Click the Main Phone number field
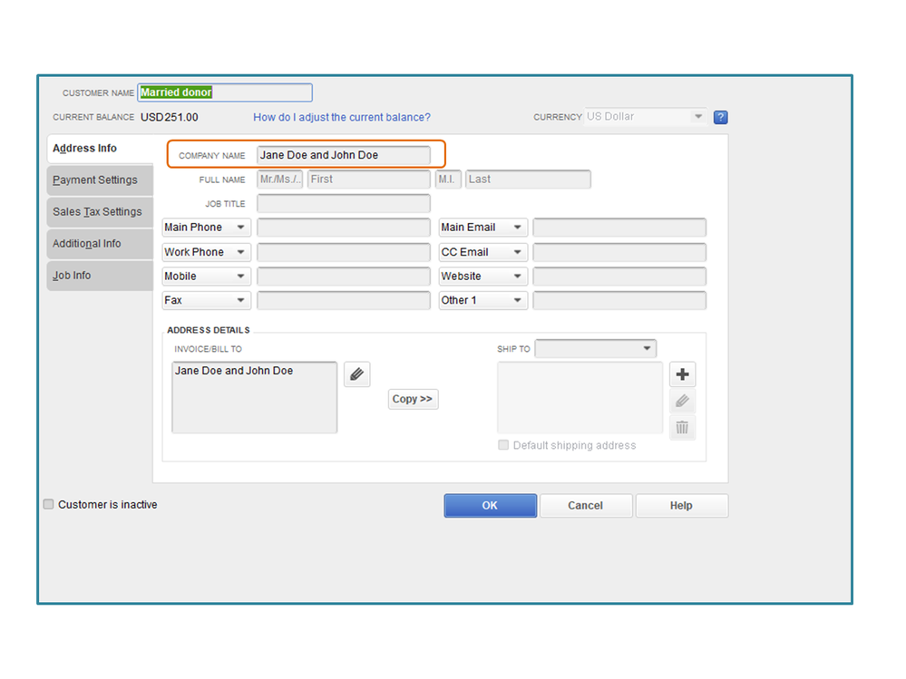Screen dimensions: 906x679 tap(343, 228)
